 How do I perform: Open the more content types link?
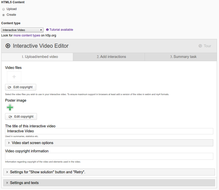click(27, 35)
